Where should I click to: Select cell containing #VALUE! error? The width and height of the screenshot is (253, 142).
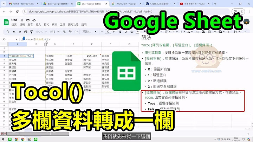pos(92,56)
